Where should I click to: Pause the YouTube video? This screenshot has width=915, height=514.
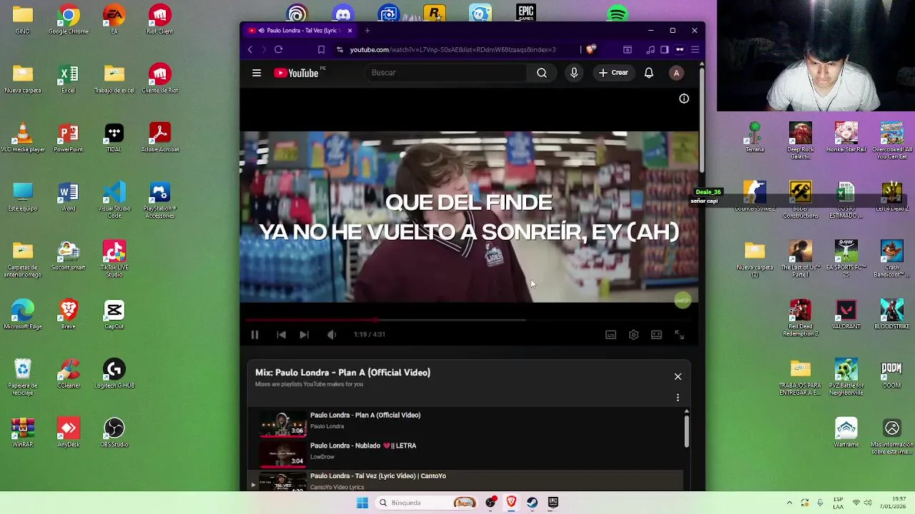pos(254,335)
